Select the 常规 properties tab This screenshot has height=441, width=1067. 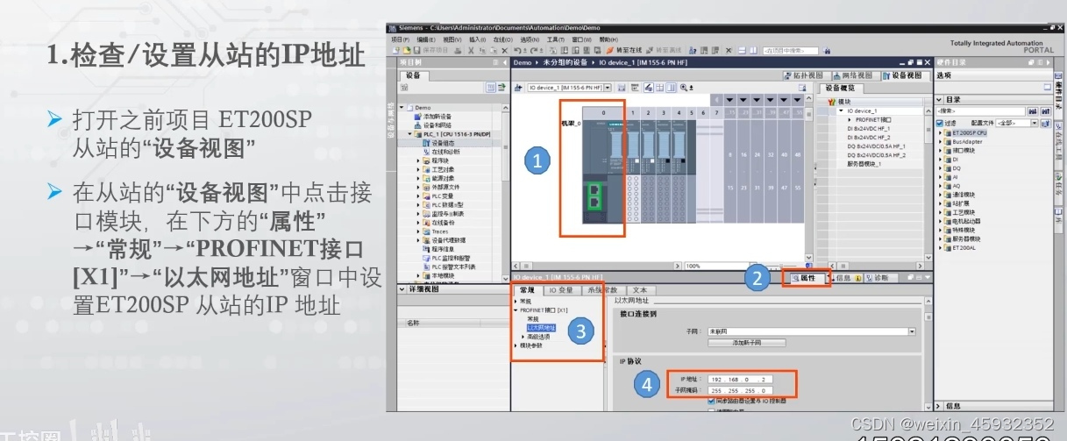[x=527, y=289]
